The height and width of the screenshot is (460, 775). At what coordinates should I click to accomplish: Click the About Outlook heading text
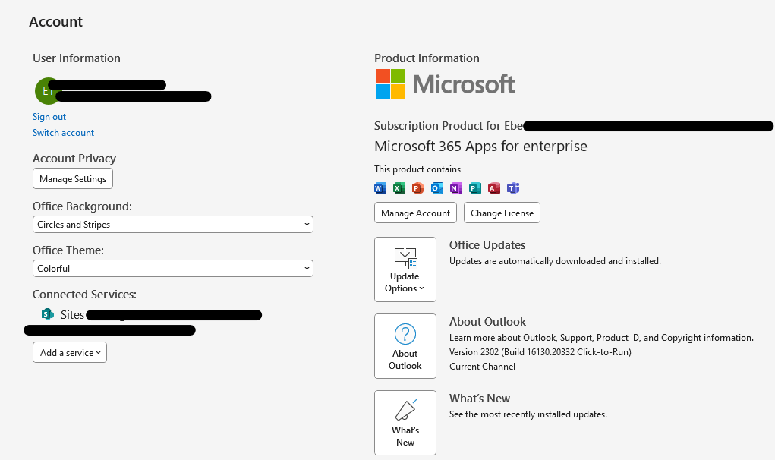(x=487, y=322)
